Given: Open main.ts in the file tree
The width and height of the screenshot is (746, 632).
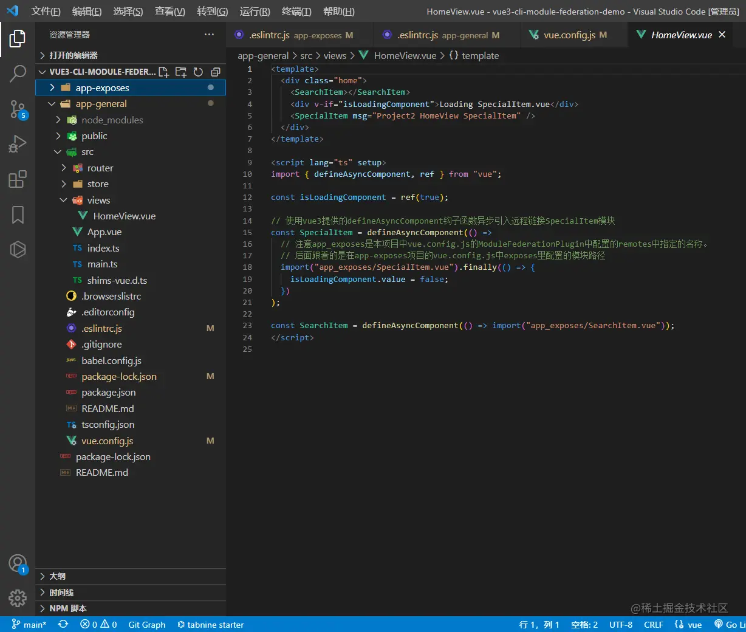Looking at the screenshot, I should coord(131,264).
